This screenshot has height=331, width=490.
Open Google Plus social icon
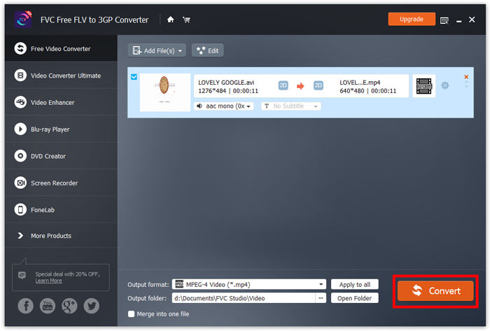69,306
